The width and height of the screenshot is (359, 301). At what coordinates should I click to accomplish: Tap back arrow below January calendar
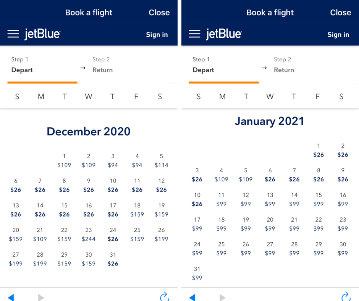click(x=192, y=297)
